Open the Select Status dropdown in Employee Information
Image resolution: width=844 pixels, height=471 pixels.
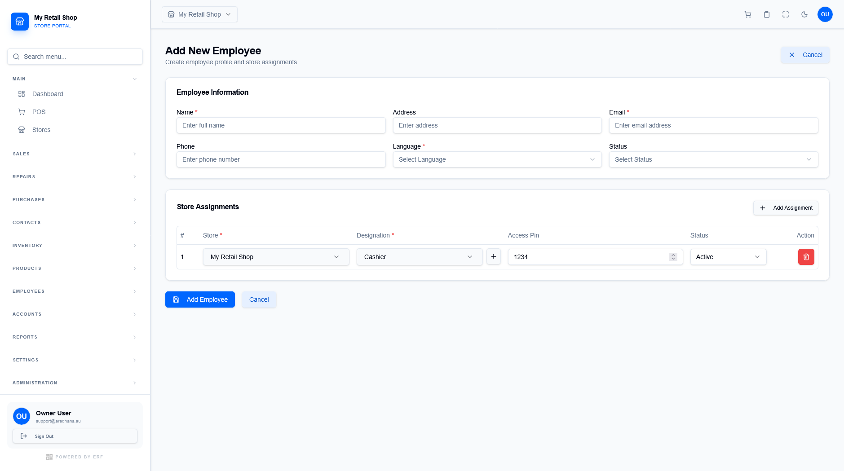(713, 159)
